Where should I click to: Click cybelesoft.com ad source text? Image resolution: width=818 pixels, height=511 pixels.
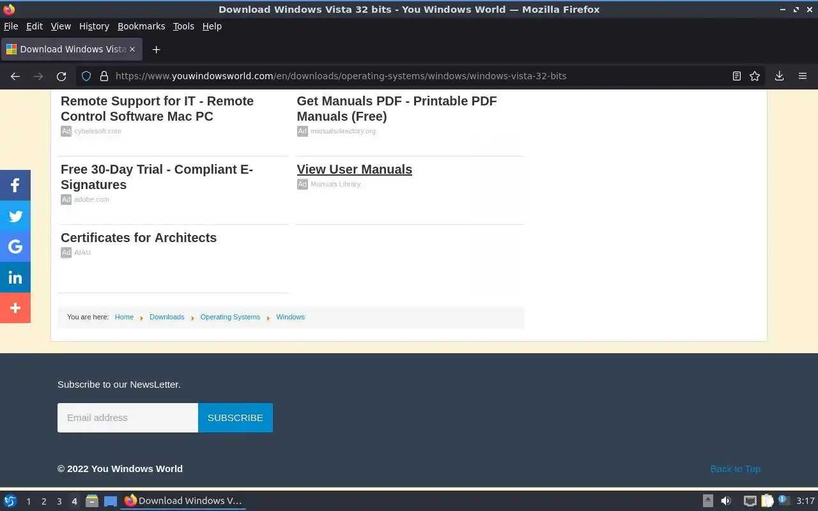coord(98,131)
